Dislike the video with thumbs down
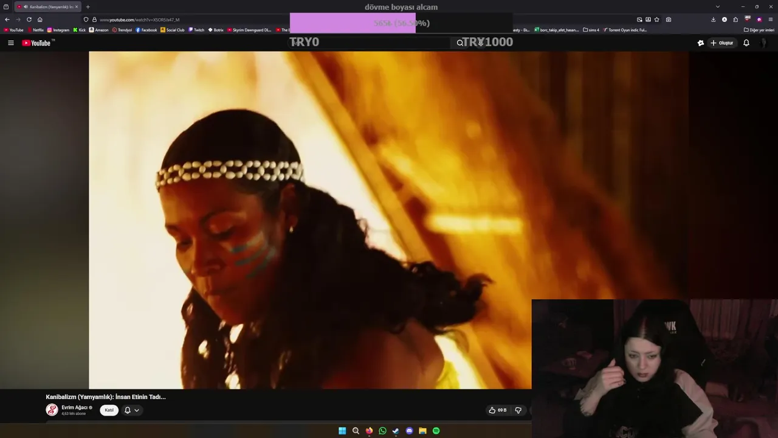 pos(518,410)
